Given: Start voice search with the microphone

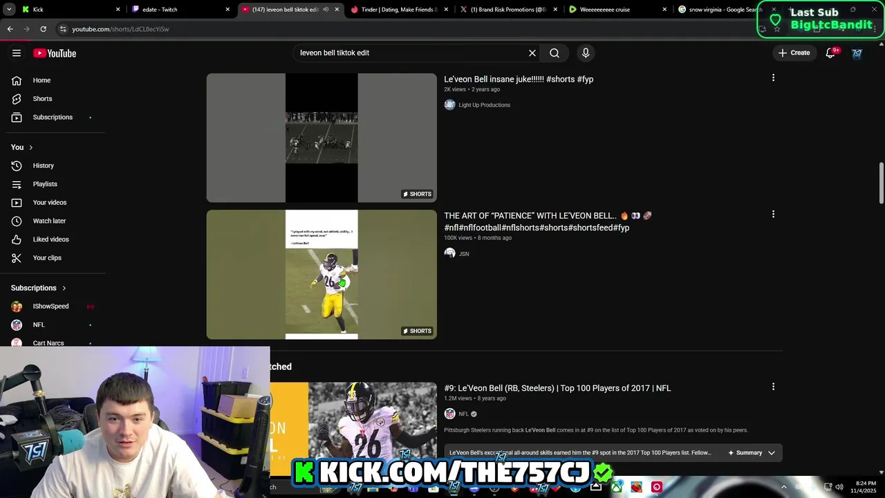Looking at the screenshot, I should pos(586,53).
